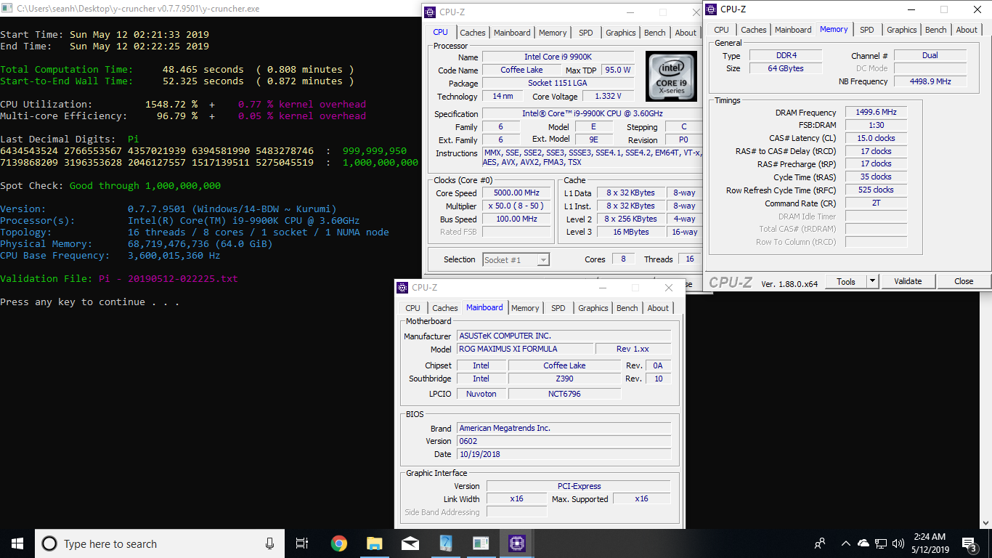
Task: Open About tab in the CPU window
Action: [x=686, y=33]
